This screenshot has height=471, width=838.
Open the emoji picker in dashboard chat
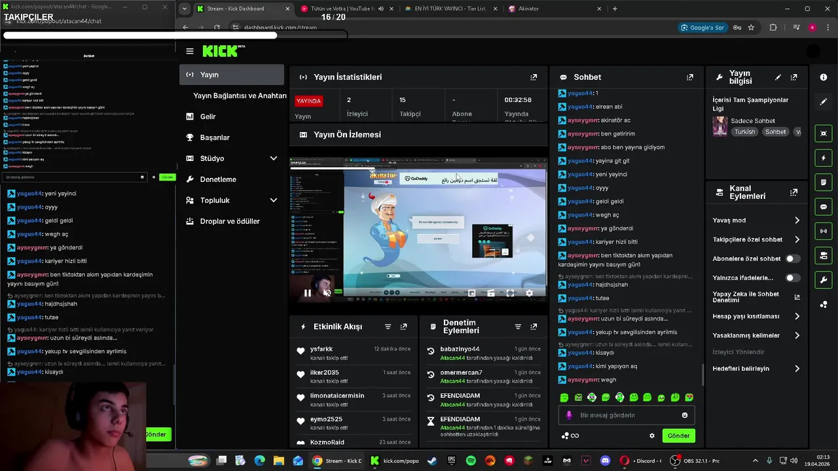tap(685, 415)
